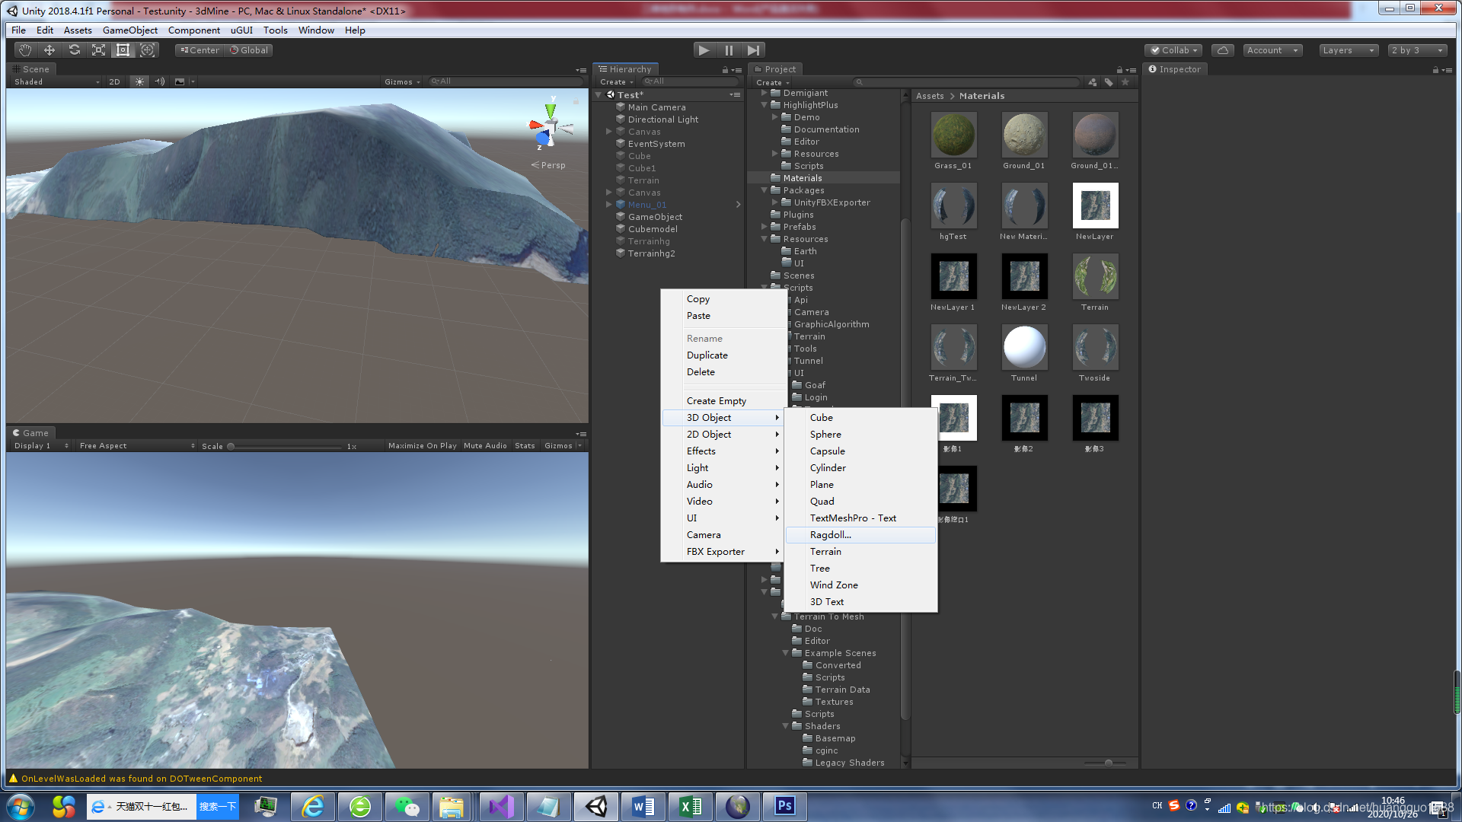This screenshot has width=1462, height=822.
Task: Select the Grass_01 material thumbnail
Action: pos(953,135)
